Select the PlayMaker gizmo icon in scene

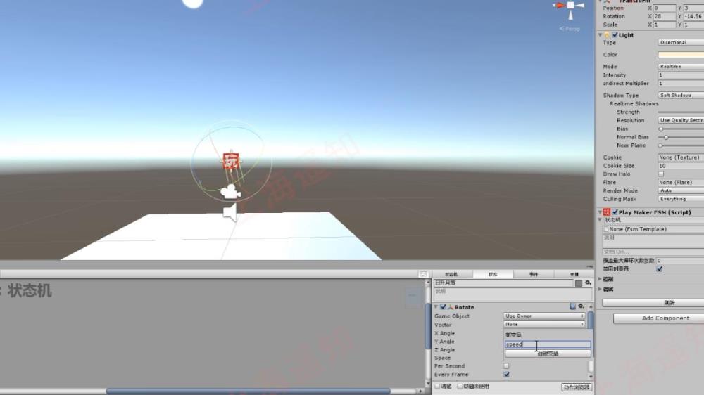[x=231, y=160]
